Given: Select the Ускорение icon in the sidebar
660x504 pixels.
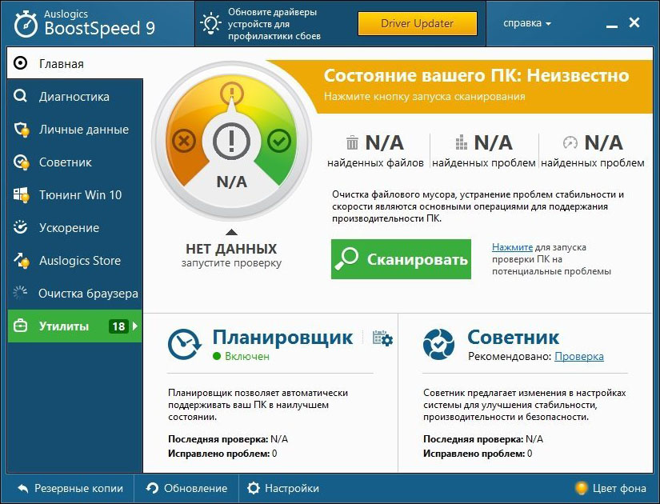Looking at the screenshot, I should 20,227.
